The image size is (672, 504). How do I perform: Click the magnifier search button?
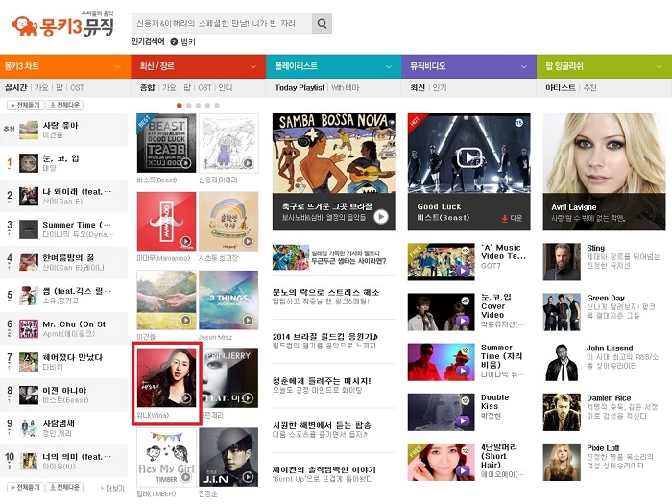pos(322,24)
